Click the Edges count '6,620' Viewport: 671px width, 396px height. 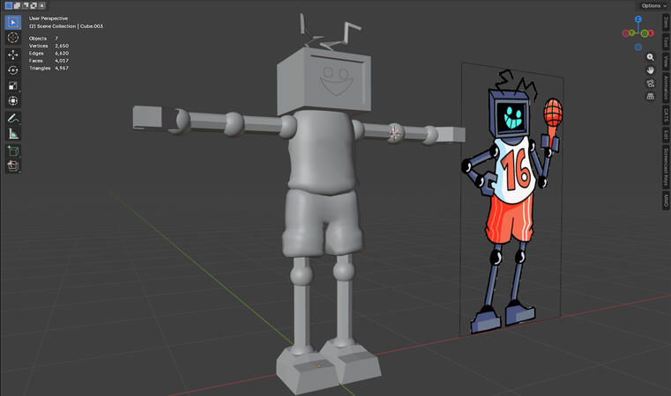62,54
